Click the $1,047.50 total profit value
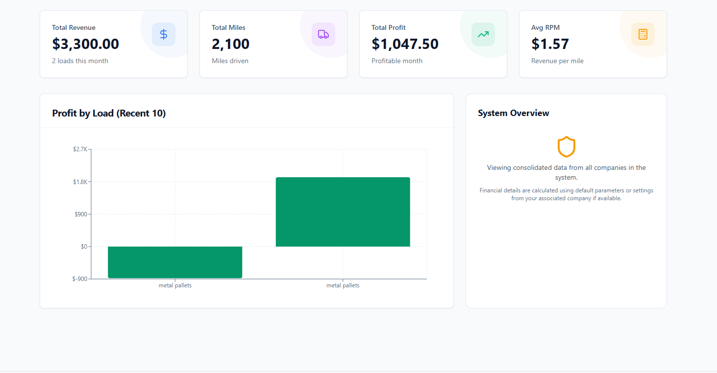The image size is (717, 373). [405, 44]
